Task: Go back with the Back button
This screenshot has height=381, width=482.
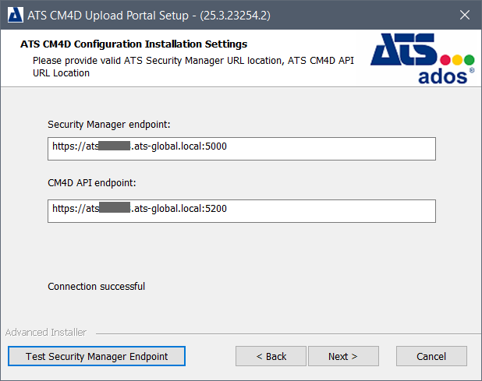Action: [271, 356]
